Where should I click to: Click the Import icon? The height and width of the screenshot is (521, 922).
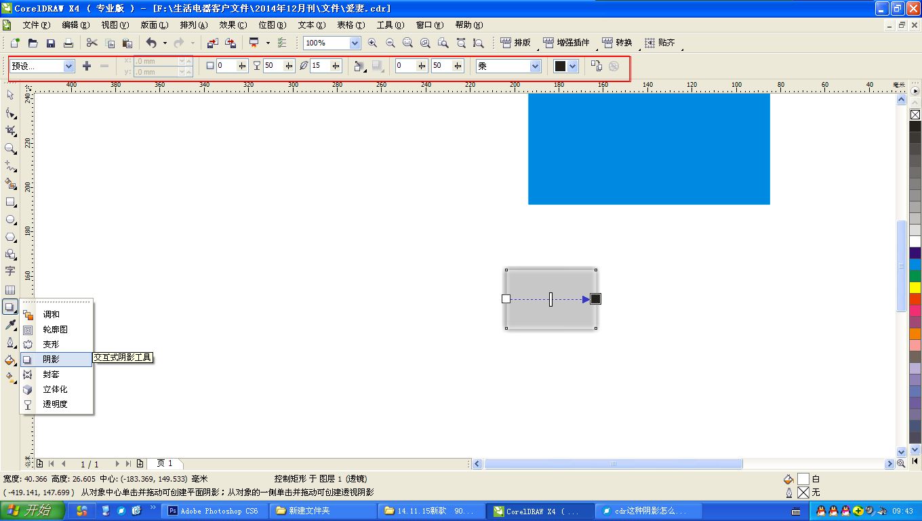213,43
